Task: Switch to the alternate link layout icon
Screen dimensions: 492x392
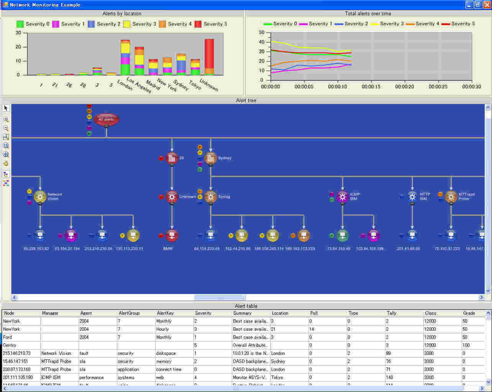Action: tap(6, 183)
